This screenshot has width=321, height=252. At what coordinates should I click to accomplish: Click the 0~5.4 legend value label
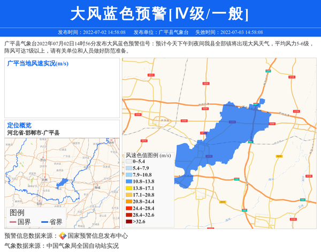pyautogui.click(x=139, y=162)
